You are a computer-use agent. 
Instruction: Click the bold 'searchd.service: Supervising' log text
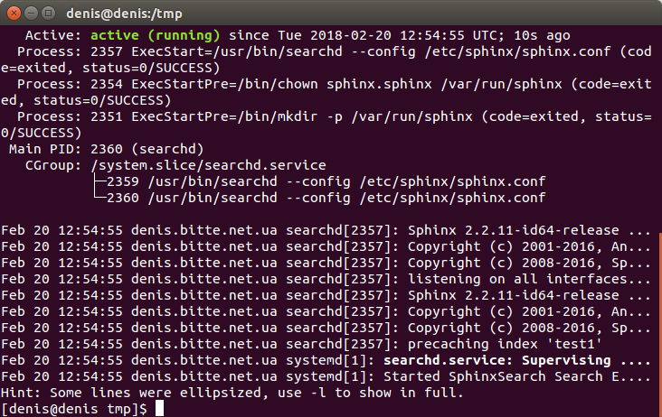pos(496,360)
